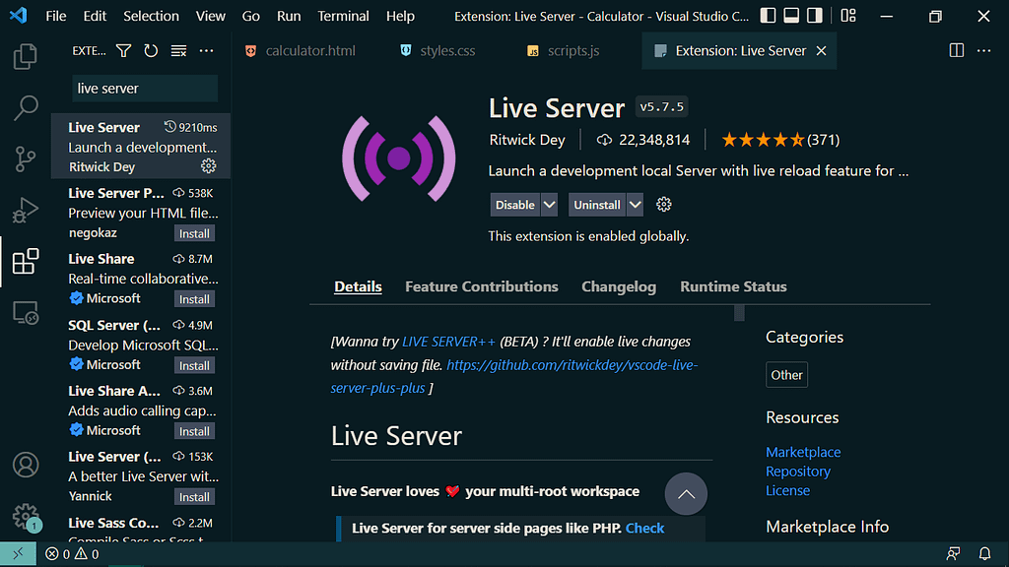Open Go menu
Viewport: 1009px width, 567px height.
(x=251, y=16)
